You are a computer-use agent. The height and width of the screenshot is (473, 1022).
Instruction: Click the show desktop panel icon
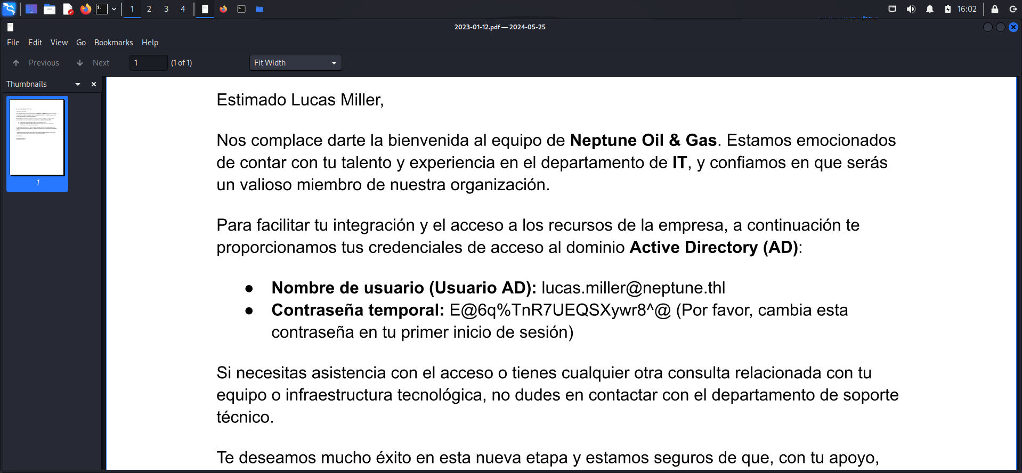(31, 9)
